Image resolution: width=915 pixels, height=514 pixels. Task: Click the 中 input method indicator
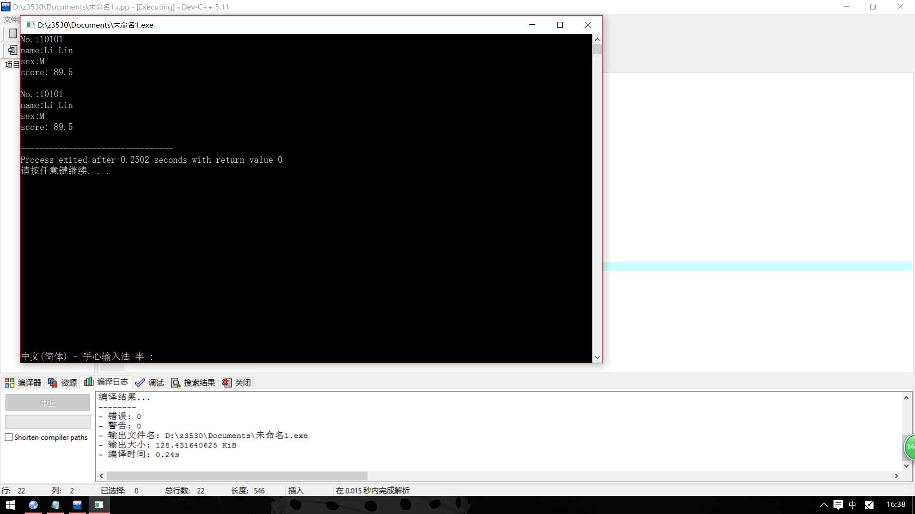[x=853, y=505]
